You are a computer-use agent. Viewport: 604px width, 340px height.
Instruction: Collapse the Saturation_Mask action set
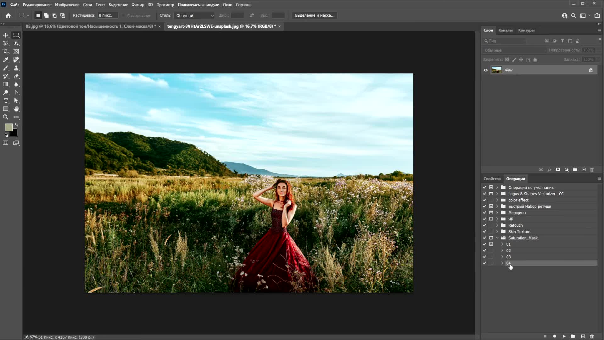coord(497,238)
